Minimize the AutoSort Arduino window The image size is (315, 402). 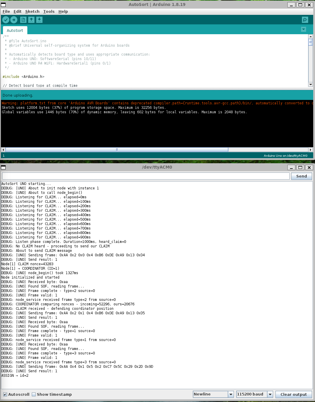coord(292,5)
